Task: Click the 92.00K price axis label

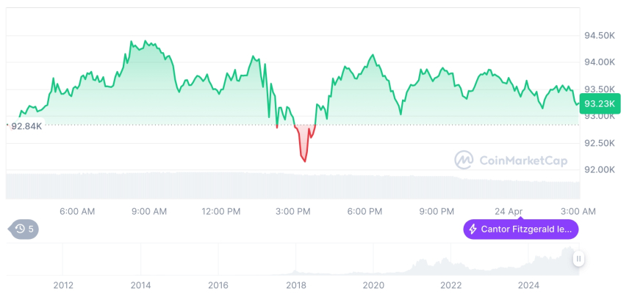Action: pos(599,170)
